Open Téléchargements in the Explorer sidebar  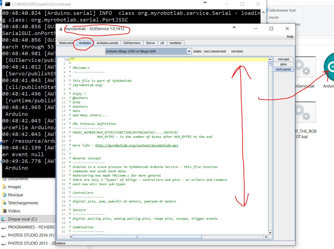[23, 203]
